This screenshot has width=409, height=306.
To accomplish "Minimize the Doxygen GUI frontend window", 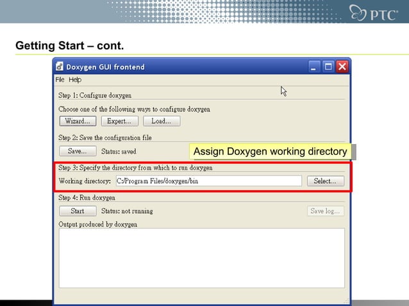I will [313, 67].
